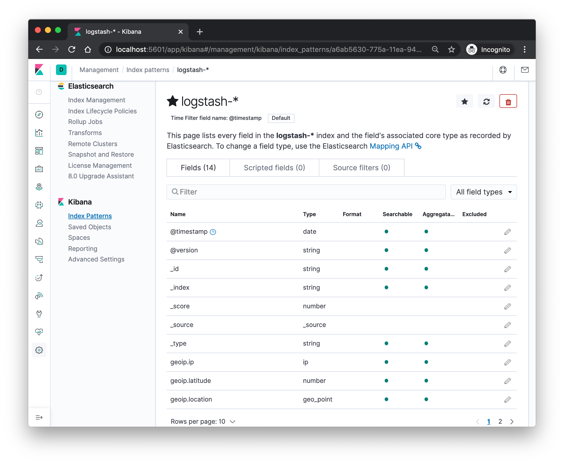This screenshot has width=564, height=464.
Task: Open Snapshot and Restore
Action: pyautogui.click(x=101, y=154)
